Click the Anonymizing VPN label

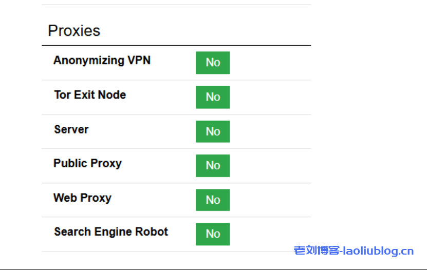click(102, 61)
